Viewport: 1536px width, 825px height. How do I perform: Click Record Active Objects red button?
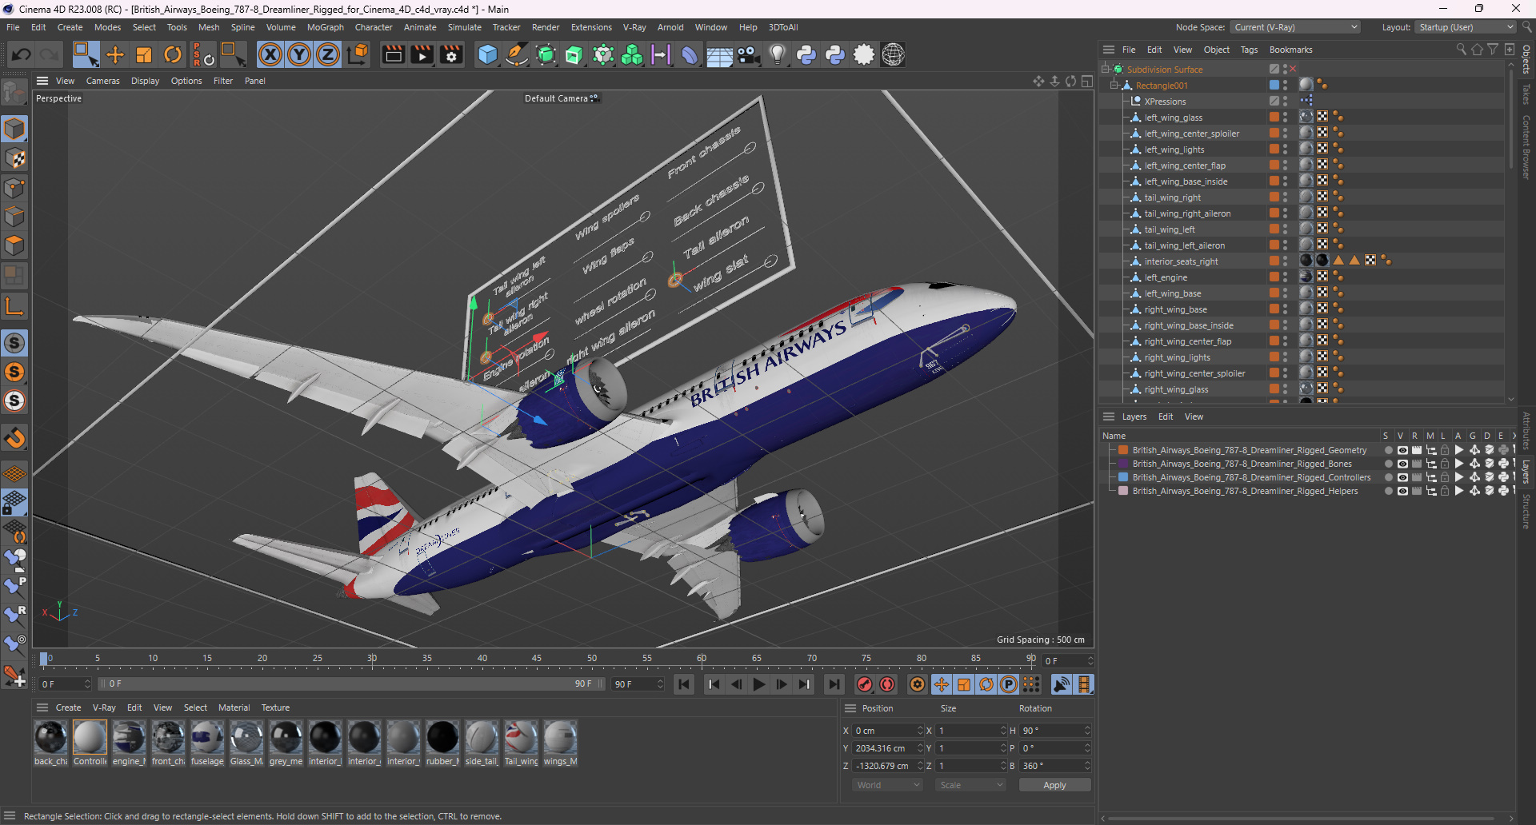click(865, 684)
